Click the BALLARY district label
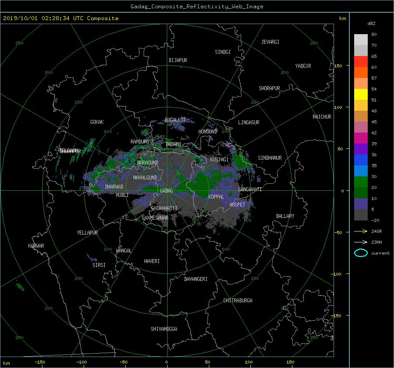This screenshot has height=368, width=394. 285,216
